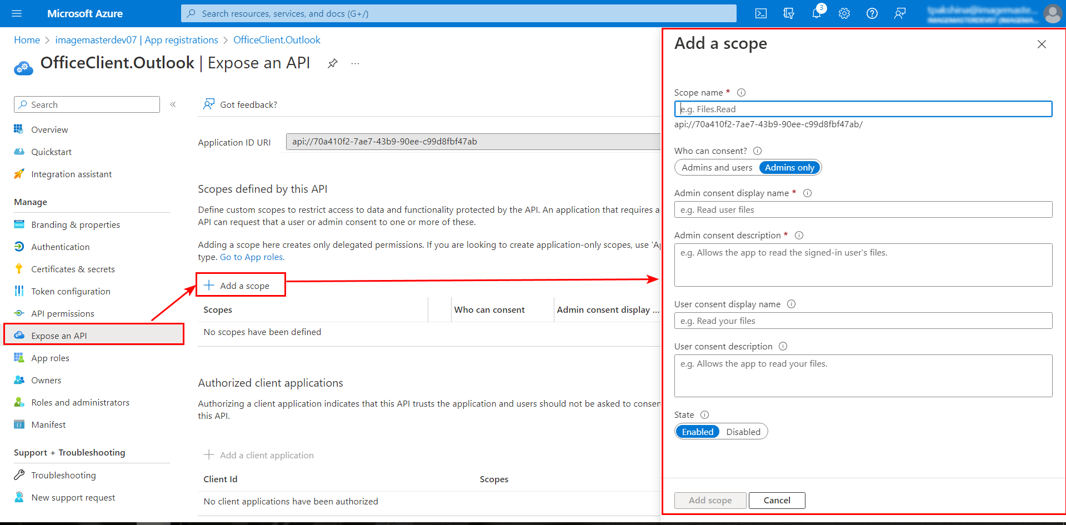
Task: Pin the Expose an API blade
Action: tap(333, 63)
